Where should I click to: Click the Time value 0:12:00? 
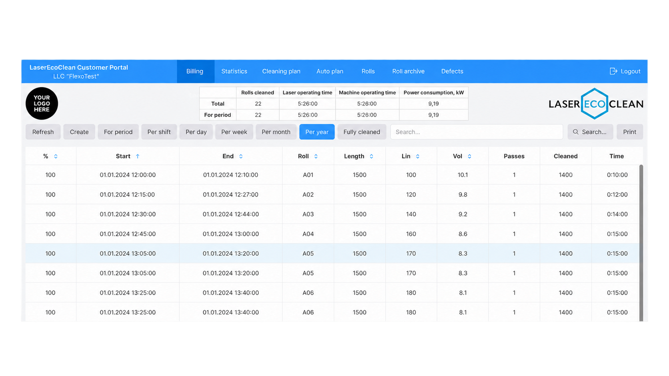click(x=617, y=195)
